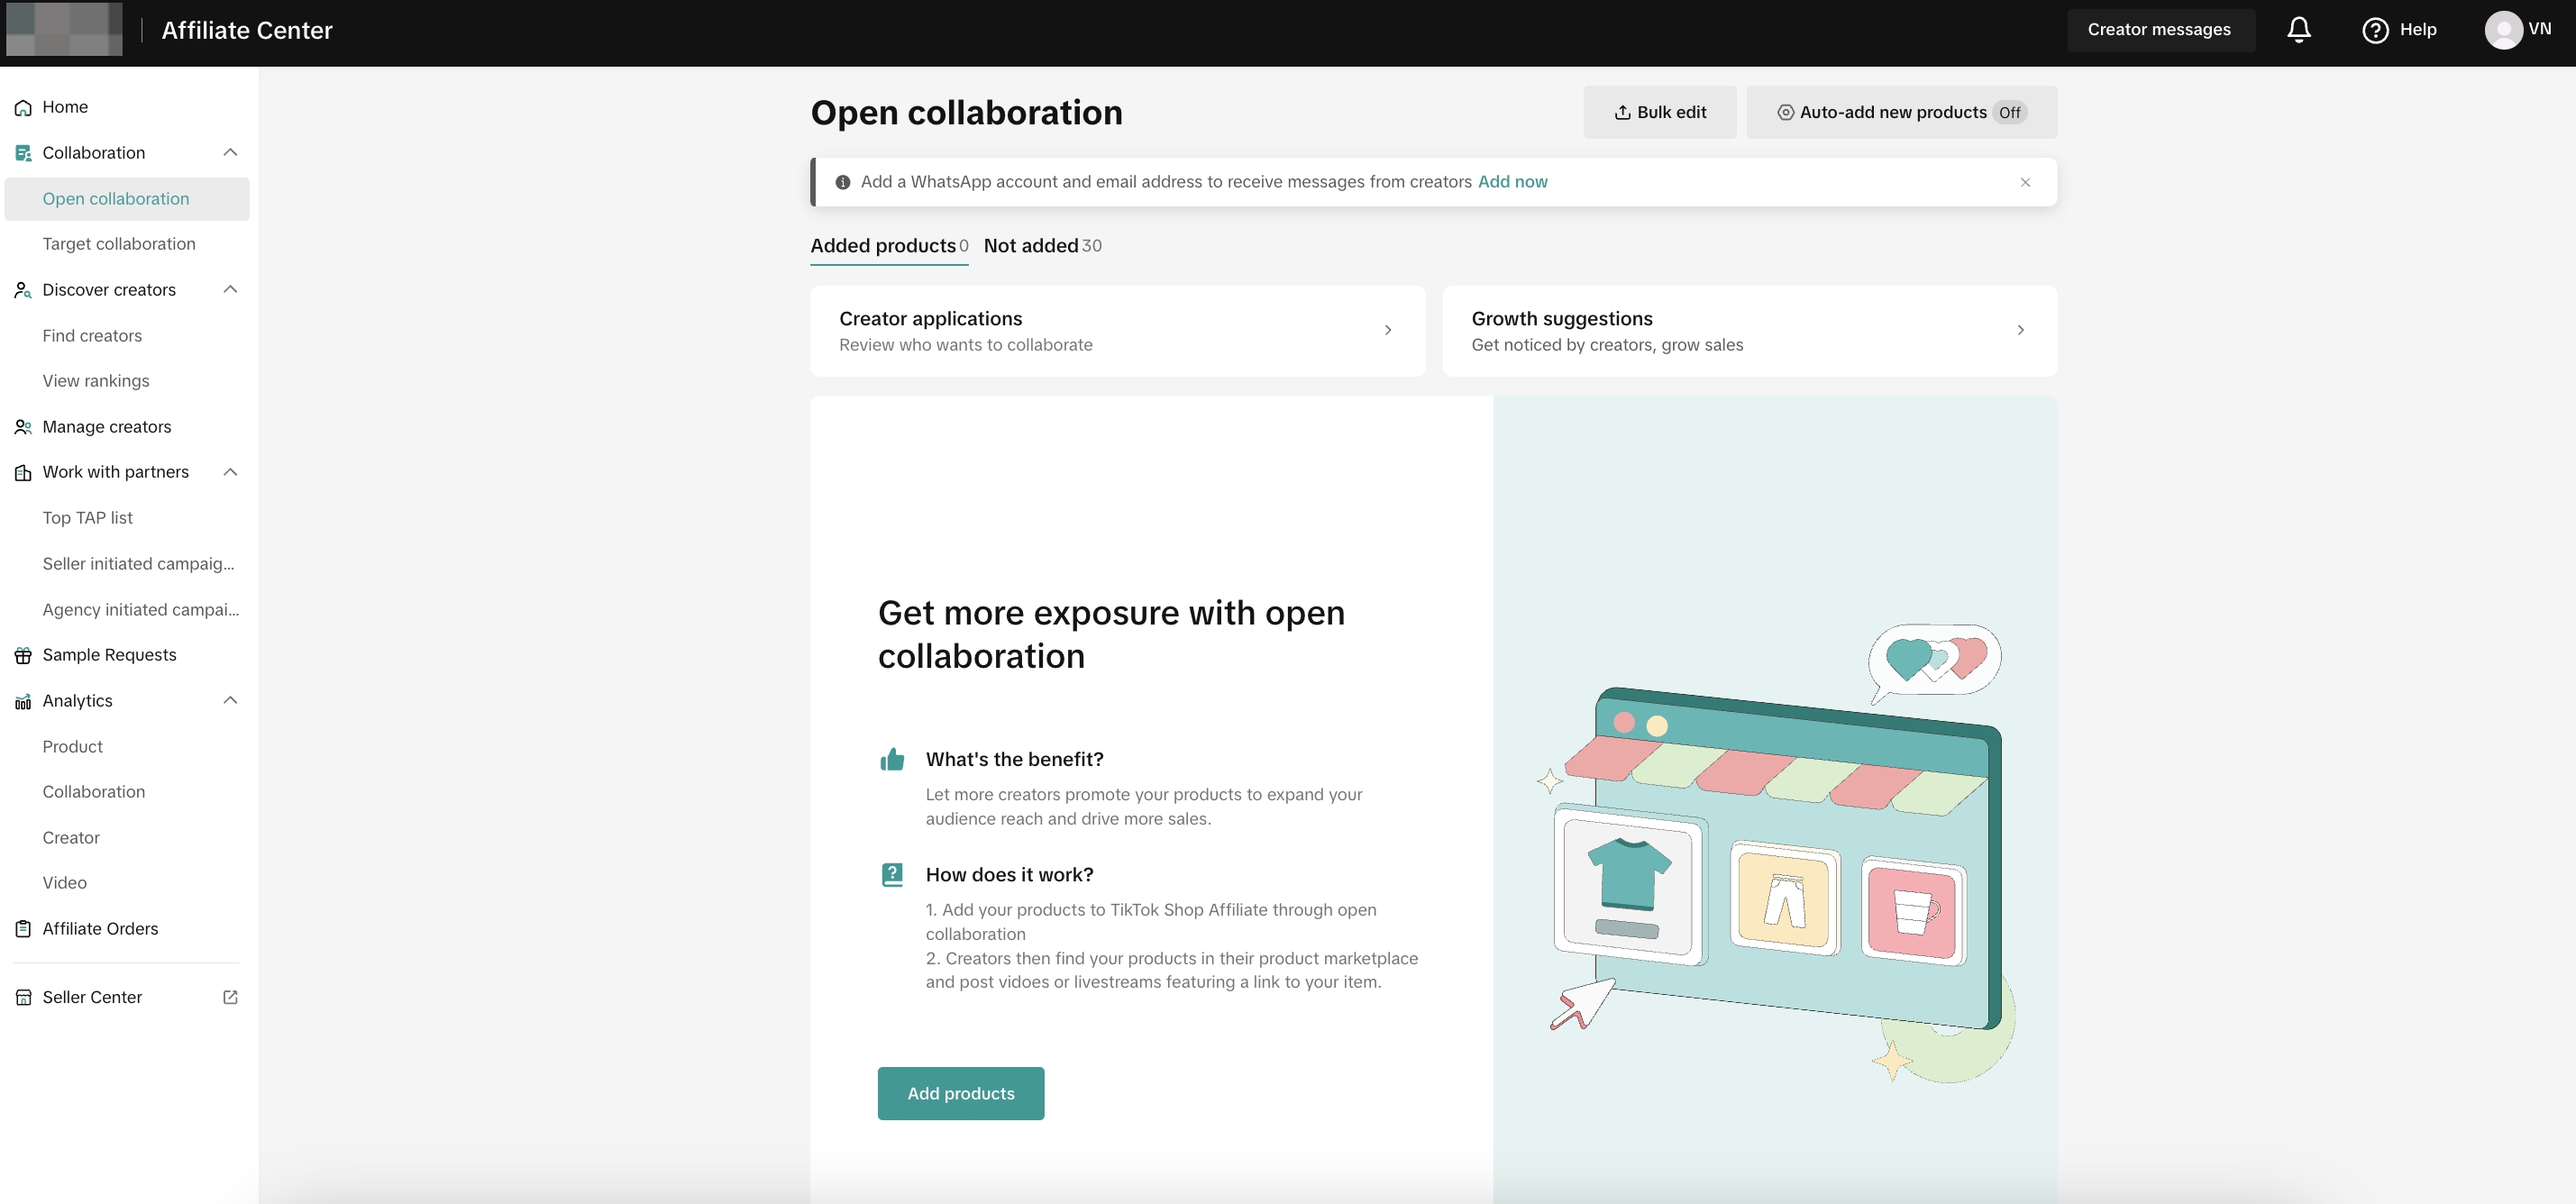Open Help via question mark icon
Image resolution: width=2576 pixels, height=1204 pixels.
click(x=2375, y=30)
